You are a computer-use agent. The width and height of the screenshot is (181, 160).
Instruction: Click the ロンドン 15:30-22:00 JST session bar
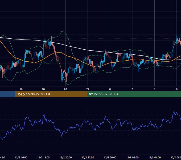[x=51, y=94]
